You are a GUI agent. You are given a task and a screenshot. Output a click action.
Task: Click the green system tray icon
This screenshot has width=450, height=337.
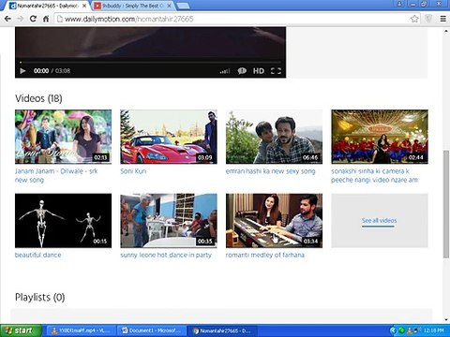(x=402, y=330)
